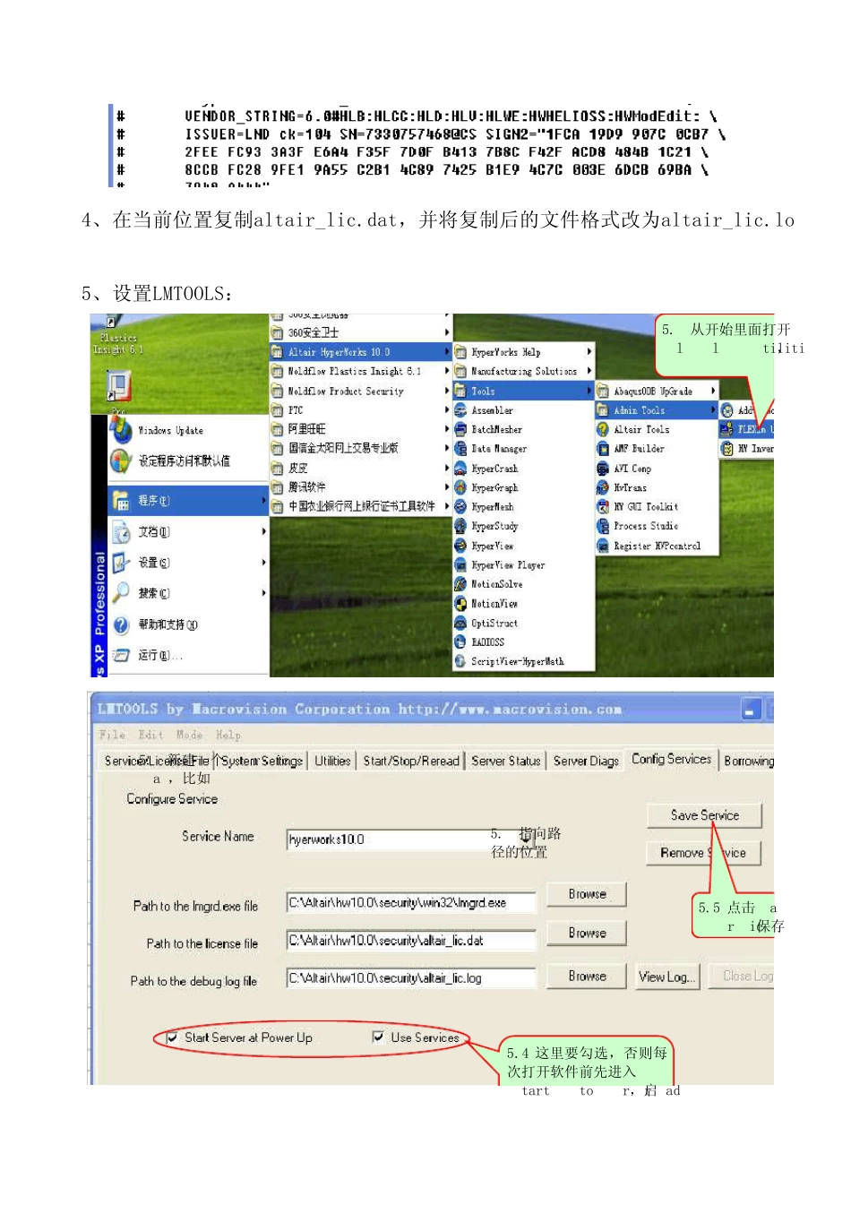Launch OptiStruct from its icon
This screenshot has height=1205, width=851.
[460, 623]
